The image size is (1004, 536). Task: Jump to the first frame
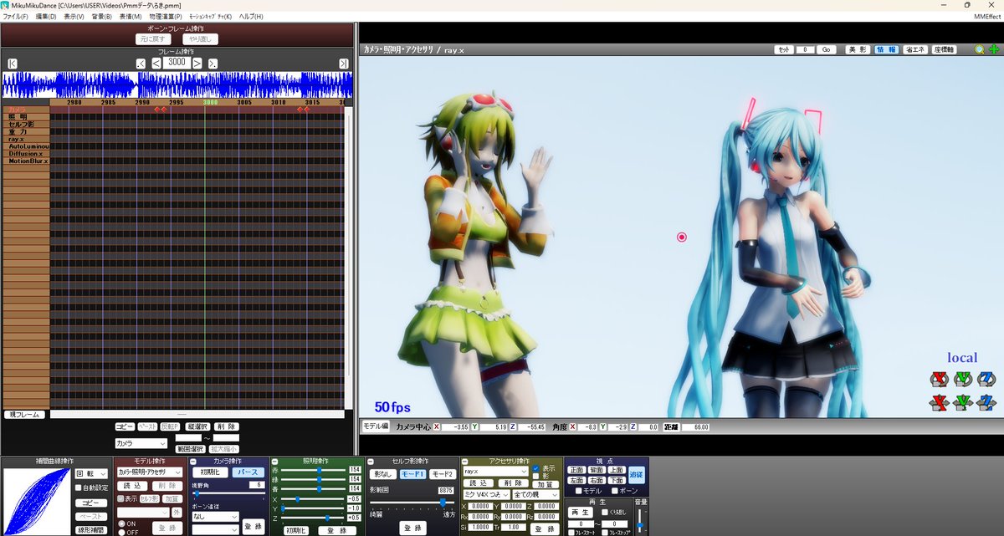(13, 64)
